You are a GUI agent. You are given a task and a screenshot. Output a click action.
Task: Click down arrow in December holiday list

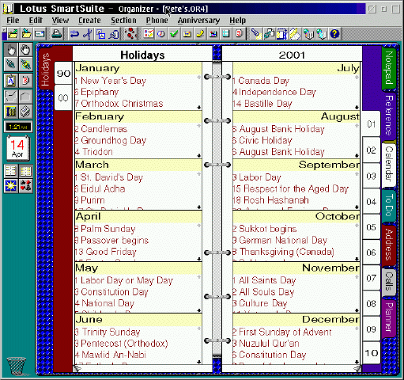click(x=357, y=362)
